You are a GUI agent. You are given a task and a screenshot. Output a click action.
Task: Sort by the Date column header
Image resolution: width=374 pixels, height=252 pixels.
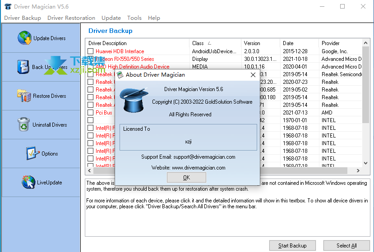pyautogui.click(x=299, y=43)
